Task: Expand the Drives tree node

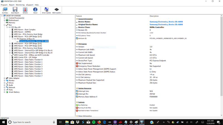Action: coord(4,83)
